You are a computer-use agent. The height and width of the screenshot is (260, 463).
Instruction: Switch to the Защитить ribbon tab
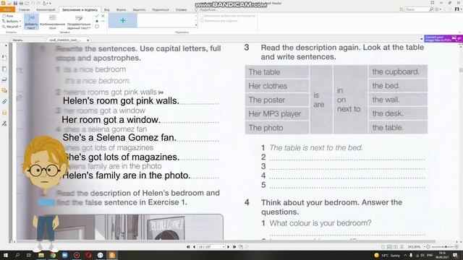pyautogui.click(x=139, y=9)
